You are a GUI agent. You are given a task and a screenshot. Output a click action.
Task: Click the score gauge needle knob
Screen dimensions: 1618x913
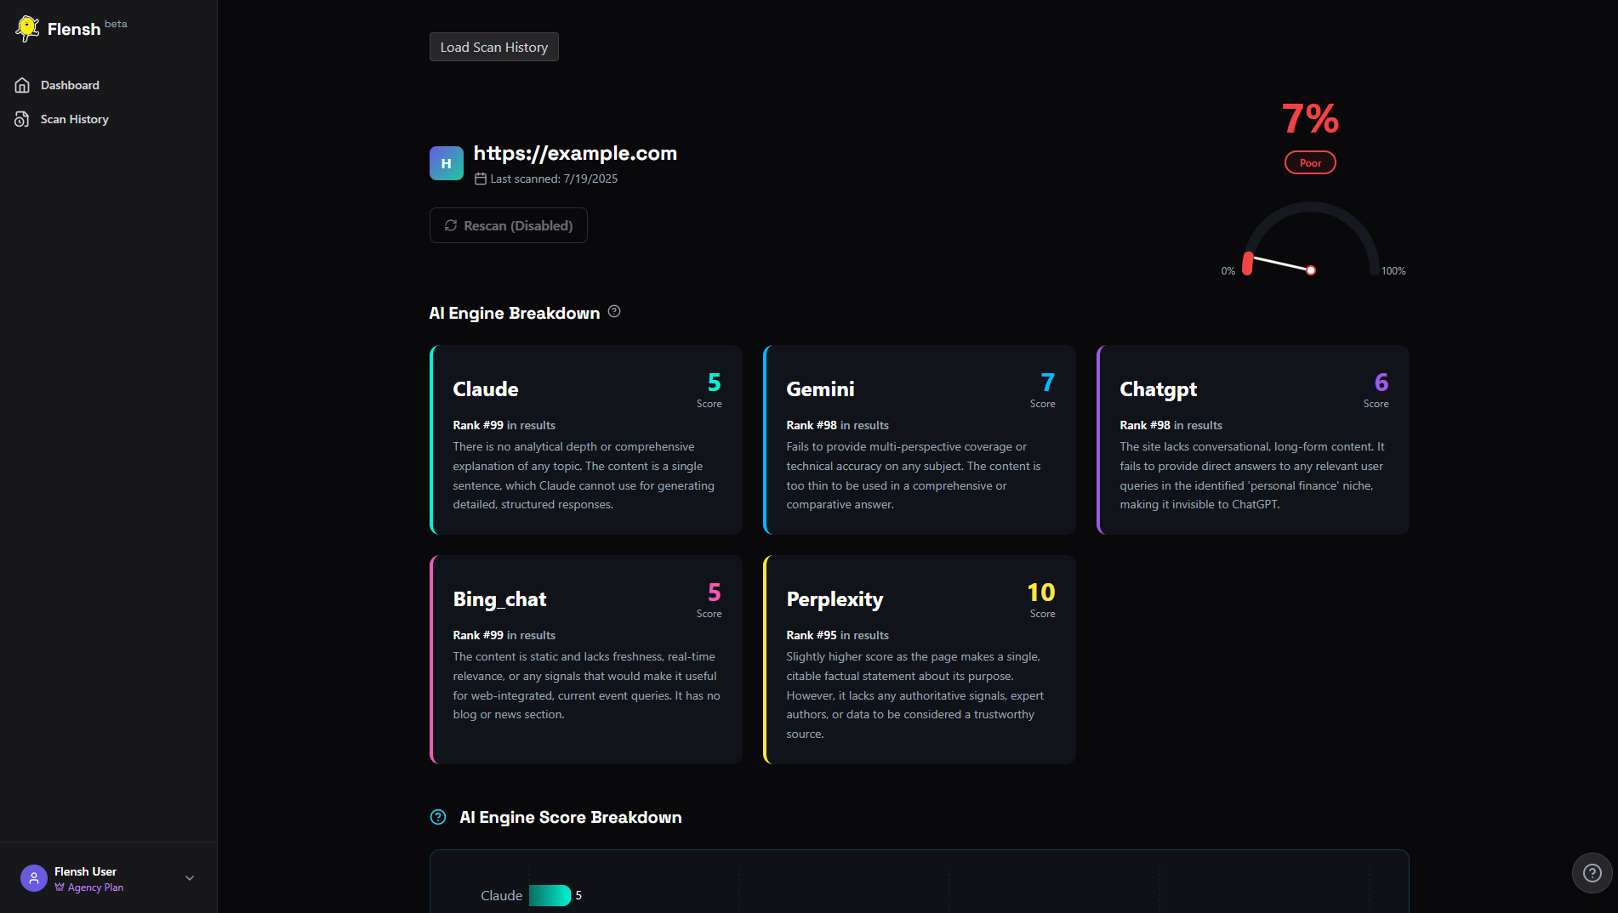pos(1311,270)
